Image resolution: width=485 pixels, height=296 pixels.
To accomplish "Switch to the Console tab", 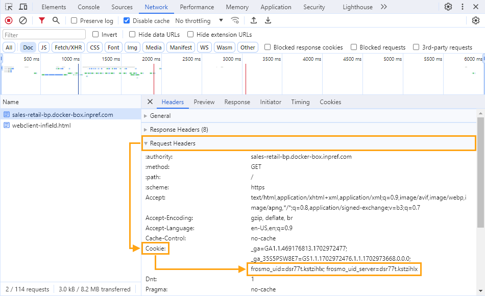I will pos(89,7).
